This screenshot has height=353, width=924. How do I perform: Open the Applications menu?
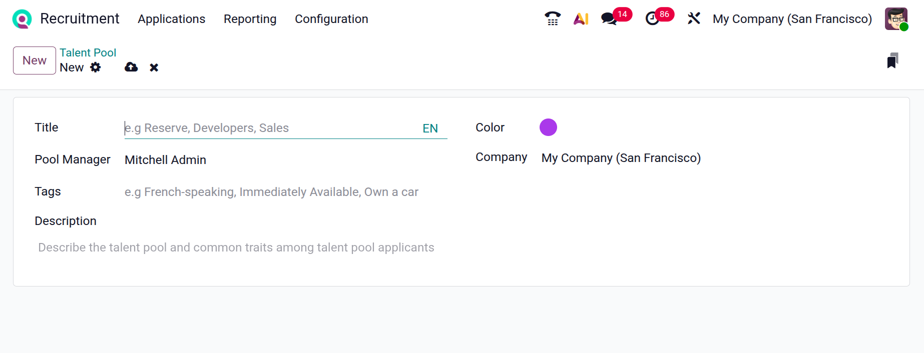click(x=171, y=19)
